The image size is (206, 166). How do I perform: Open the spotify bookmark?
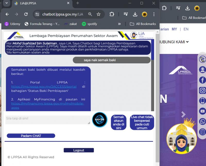[89, 24]
